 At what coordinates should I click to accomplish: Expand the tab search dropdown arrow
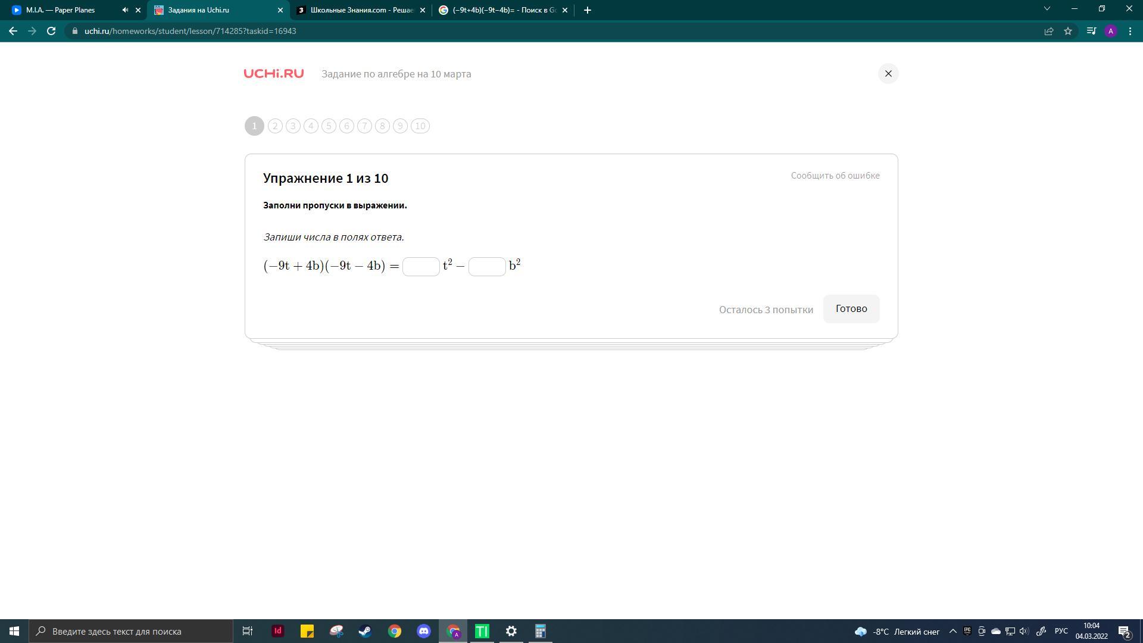pyautogui.click(x=1047, y=9)
